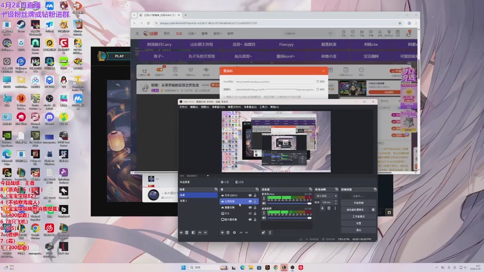The height and width of the screenshot is (272, 484).
Task: Open transition properties three-dot menu
Action: tap(335, 209)
